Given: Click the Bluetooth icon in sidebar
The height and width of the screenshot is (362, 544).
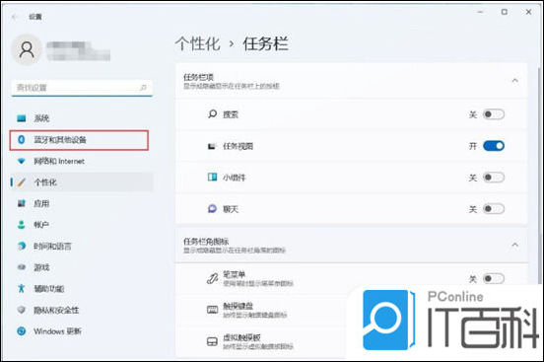Looking at the screenshot, I should pos(22,140).
